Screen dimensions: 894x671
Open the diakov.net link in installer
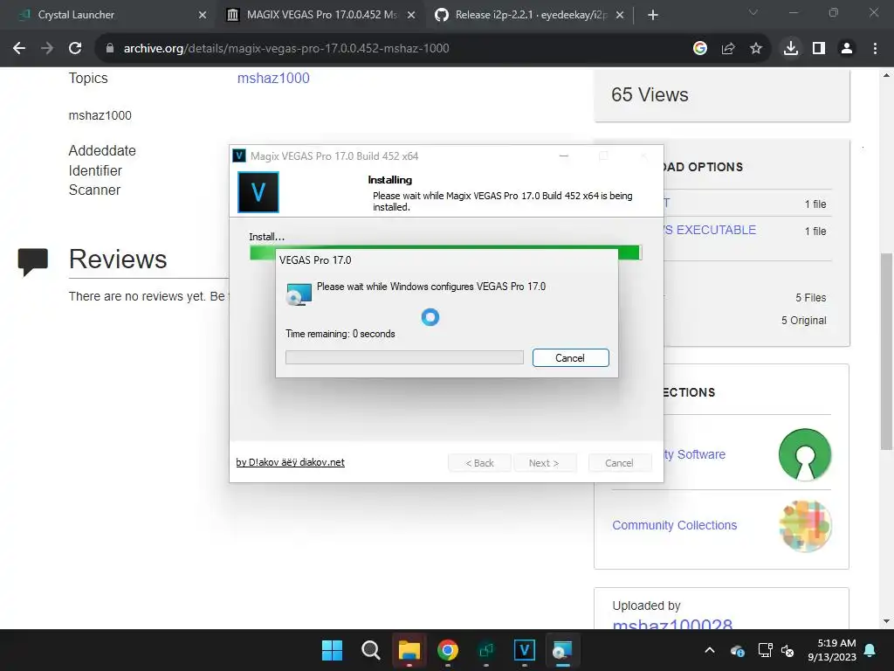(x=290, y=462)
